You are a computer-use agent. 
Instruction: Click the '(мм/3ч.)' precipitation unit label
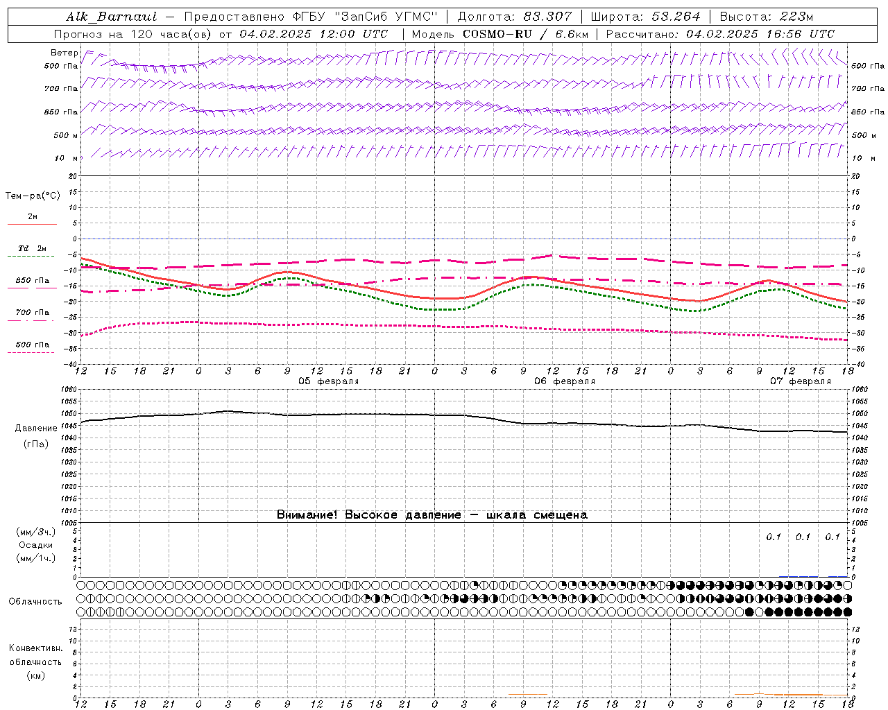[x=36, y=532]
